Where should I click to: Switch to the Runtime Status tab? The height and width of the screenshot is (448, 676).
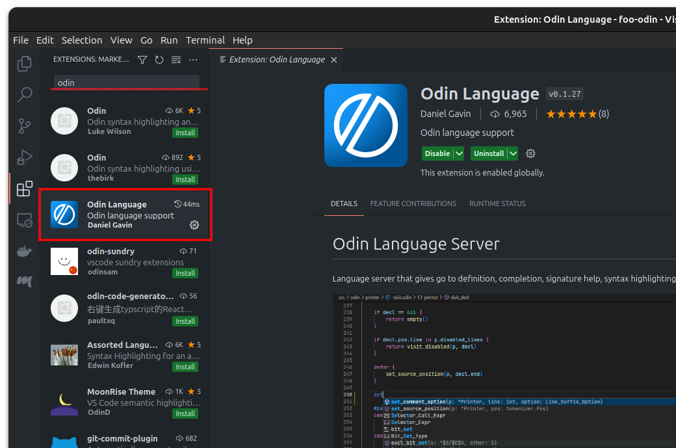coord(497,204)
